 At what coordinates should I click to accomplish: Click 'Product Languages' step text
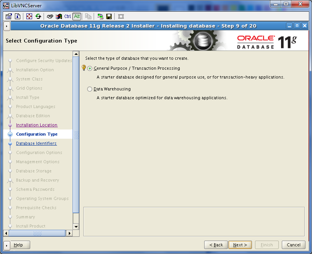[36, 107]
